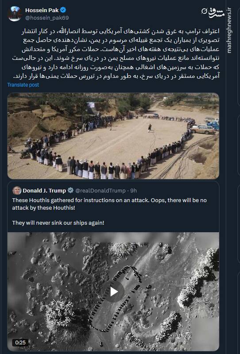Click Donald J. Trump's avatar icon
The width and height of the screenshot is (240, 354).
pyautogui.click(x=17, y=191)
